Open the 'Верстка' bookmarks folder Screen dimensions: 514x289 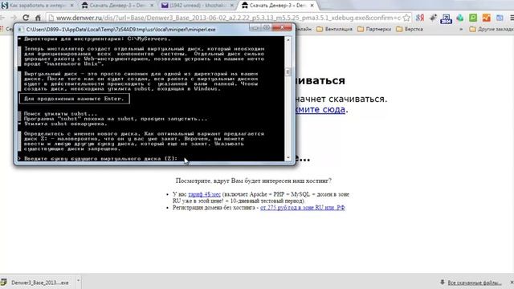pyautogui.click(x=410, y=29)
